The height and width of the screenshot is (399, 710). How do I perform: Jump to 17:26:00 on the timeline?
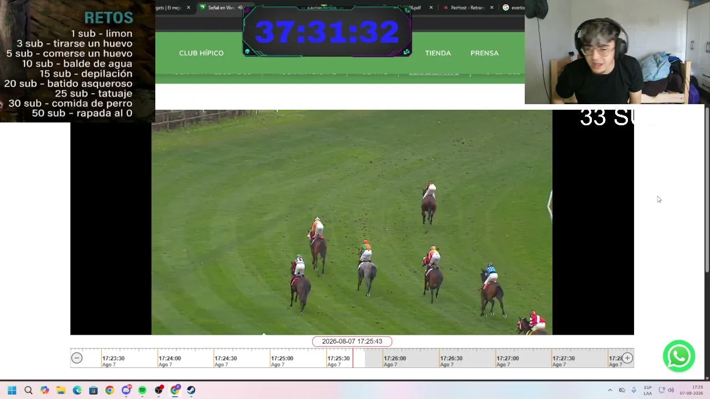(395, 359)
